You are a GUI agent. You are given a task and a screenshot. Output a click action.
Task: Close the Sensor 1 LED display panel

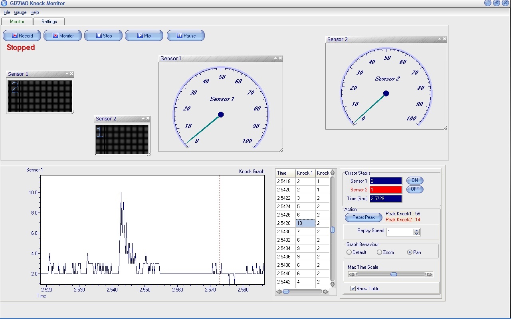72,74
